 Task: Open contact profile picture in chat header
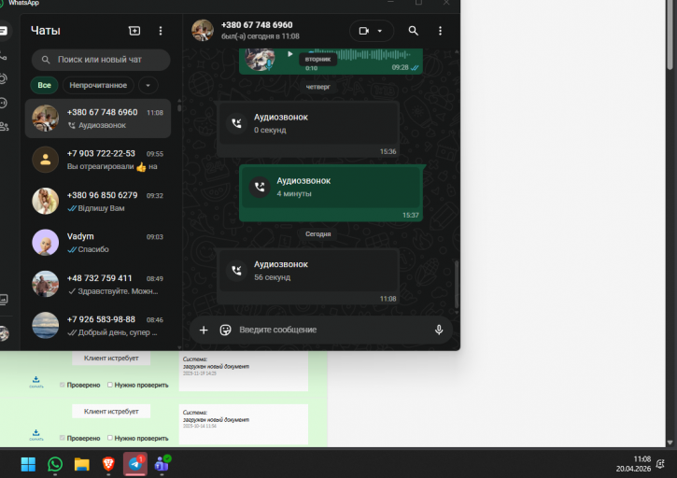203,30
